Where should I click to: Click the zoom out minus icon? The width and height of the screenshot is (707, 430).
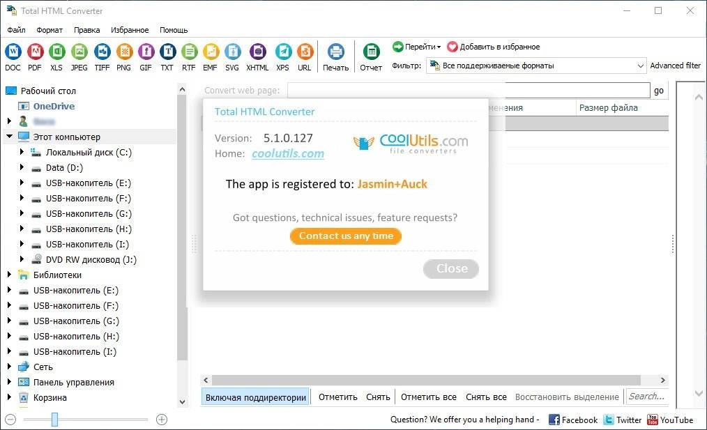click(x=11, y=420)
